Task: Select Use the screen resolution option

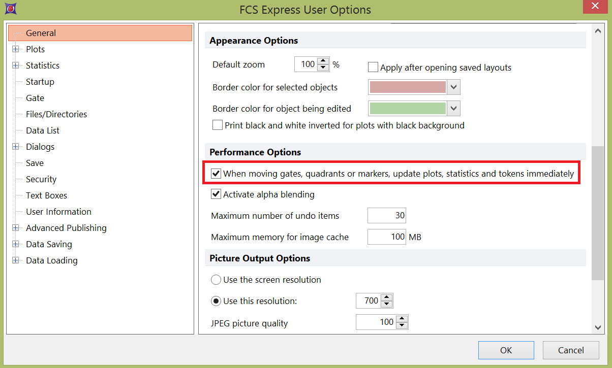Action: tap(216, 280)
